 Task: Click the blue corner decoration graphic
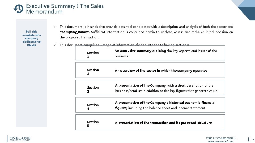pos(246,9)
